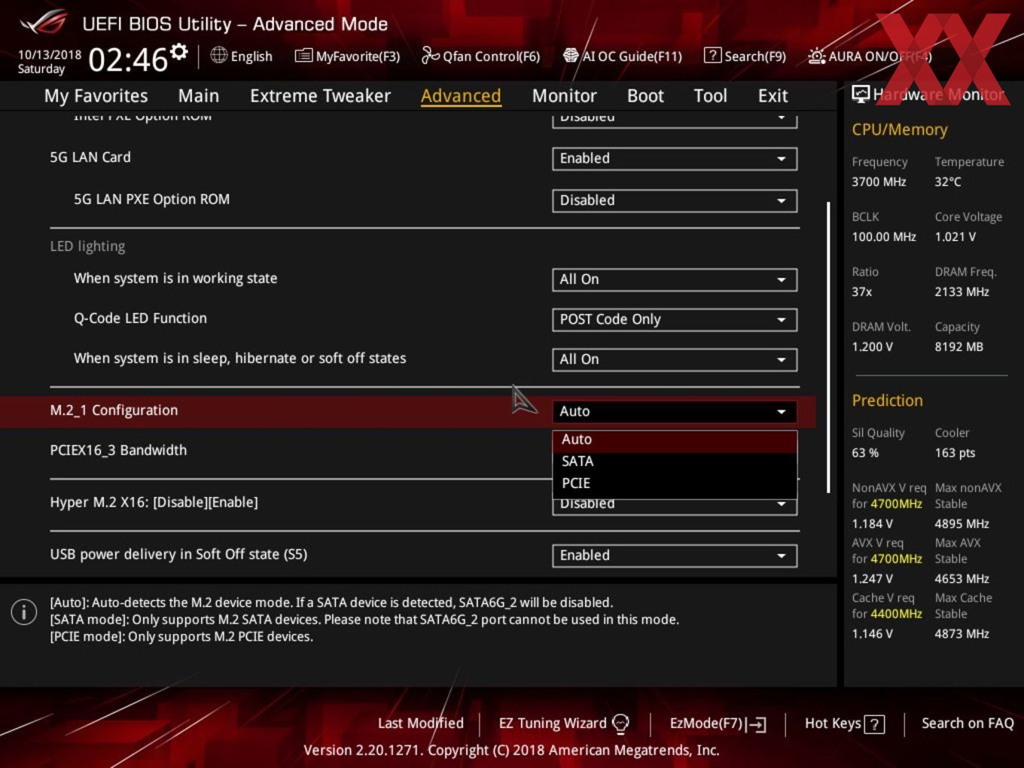Image resolution: width=1024 pixels, height=768 pixels.
Task: Click Search on FAQ link
Action: tap(968, 724)
